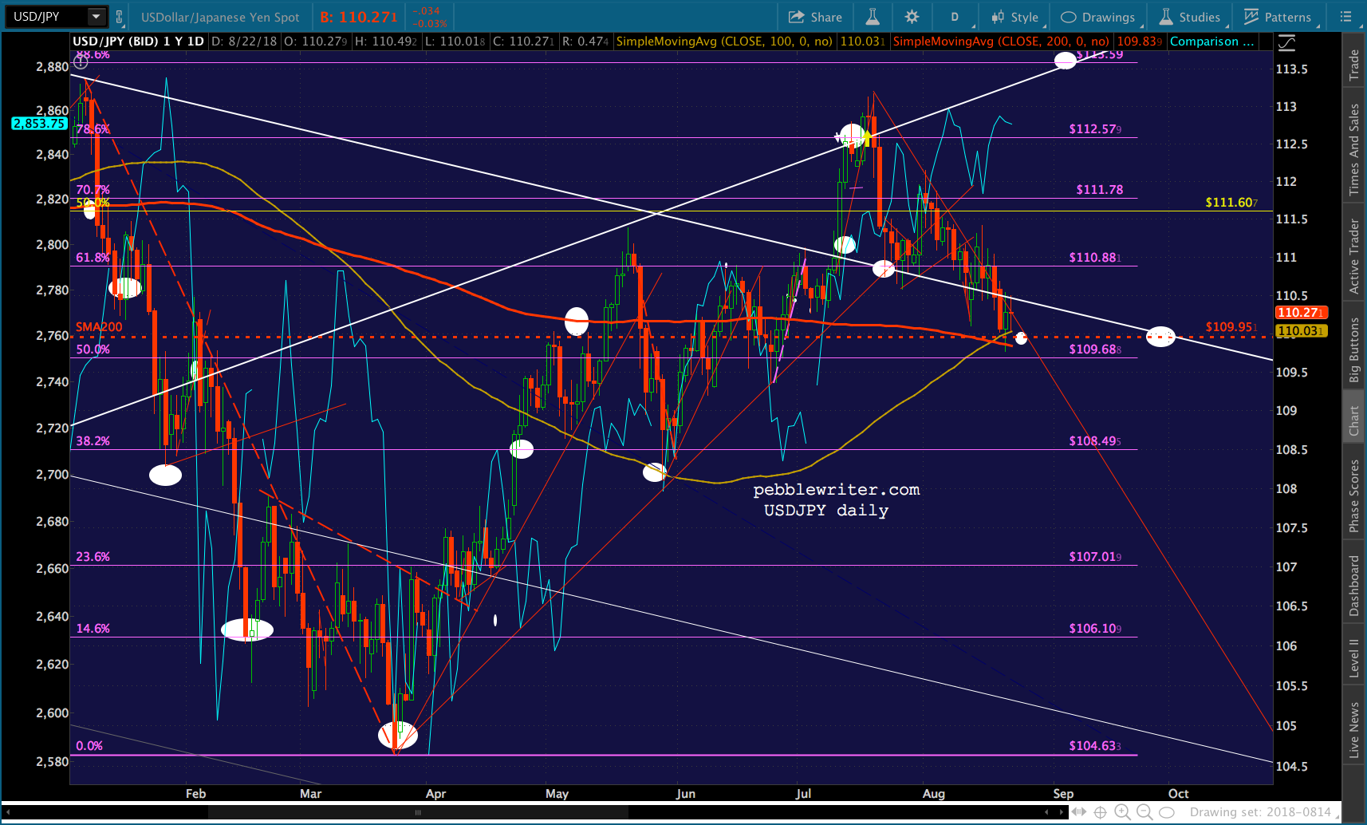Open the flask Edit Studies icon
1367x825 pixels.
pos(873,17)
